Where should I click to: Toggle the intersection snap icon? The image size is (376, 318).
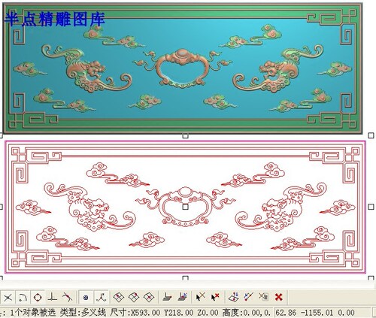pos(8,298)
